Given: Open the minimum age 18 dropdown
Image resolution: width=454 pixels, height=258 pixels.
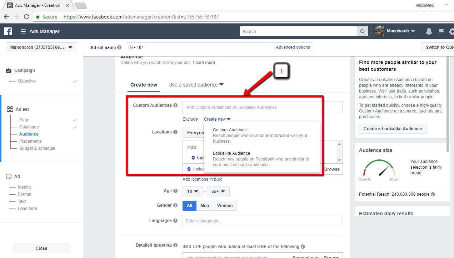Looking at the screenshot, I should [193, 191].
